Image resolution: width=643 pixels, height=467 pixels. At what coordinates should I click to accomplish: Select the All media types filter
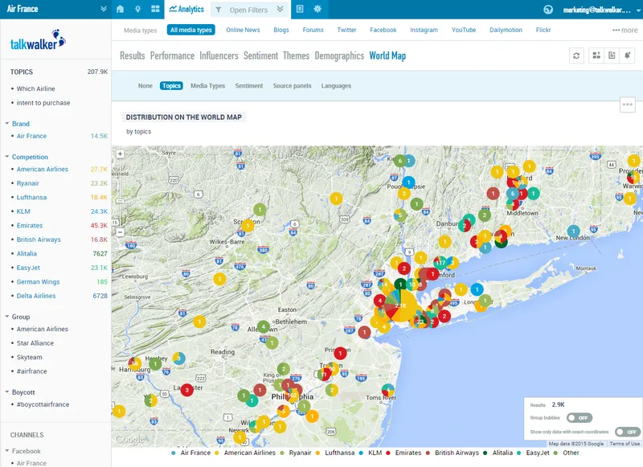pos(191,30)
